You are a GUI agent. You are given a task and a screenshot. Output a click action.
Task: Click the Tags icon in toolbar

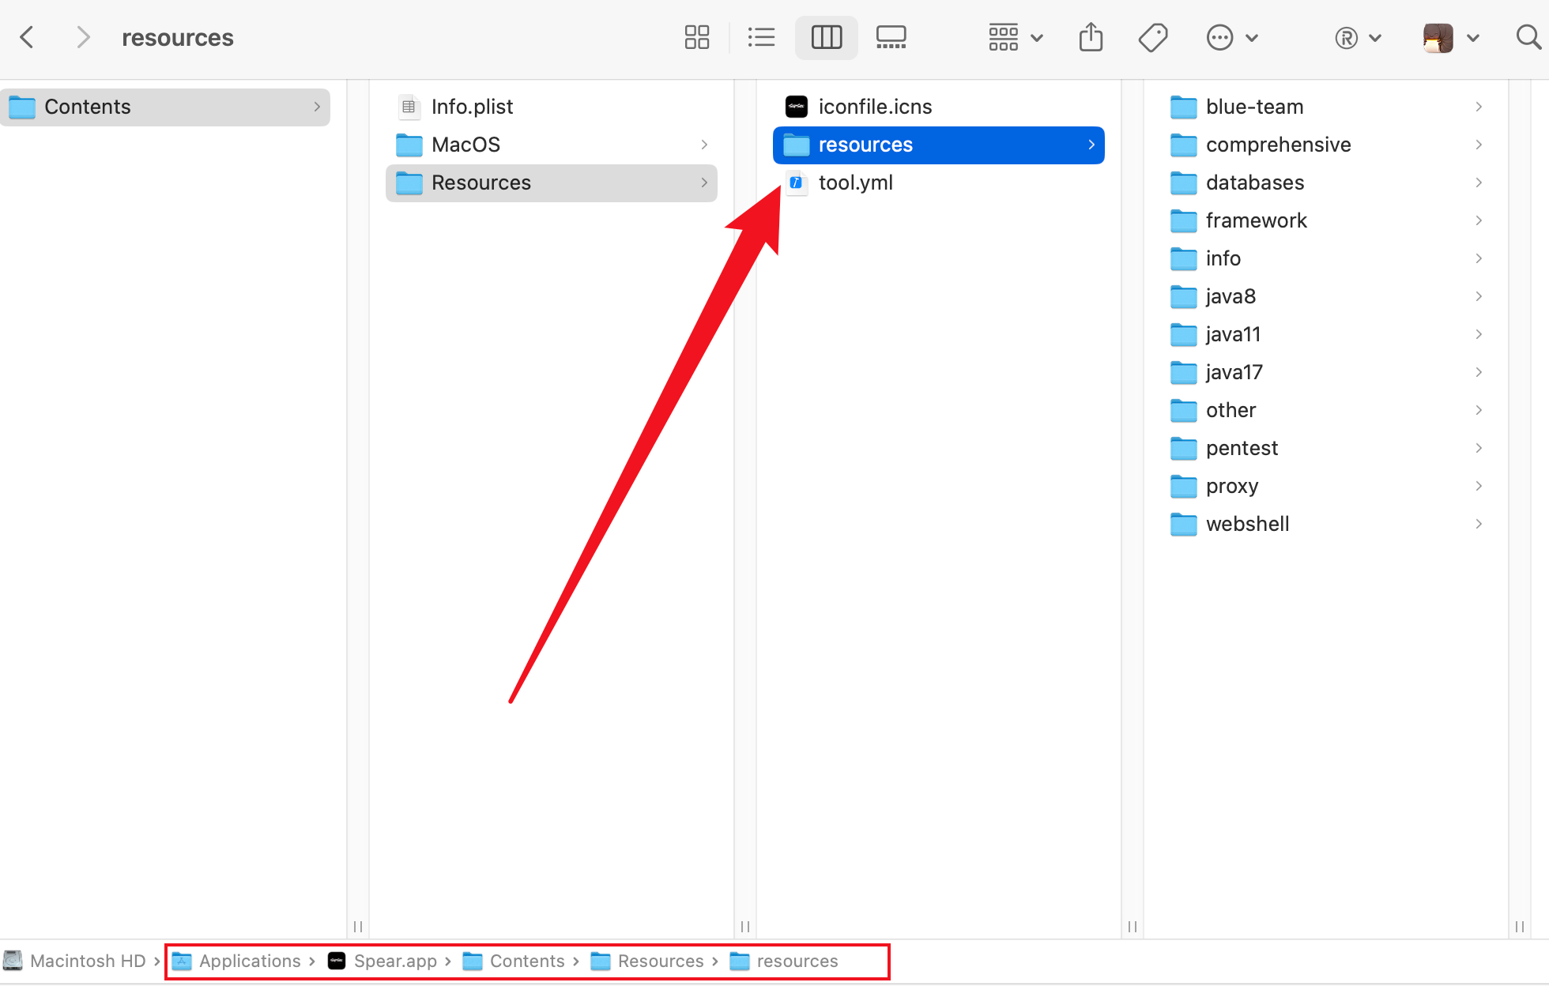(x=1153, y=37)
